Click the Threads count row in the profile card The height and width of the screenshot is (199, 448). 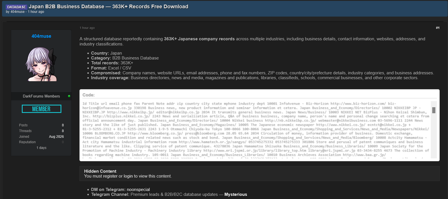coord(41,131)
